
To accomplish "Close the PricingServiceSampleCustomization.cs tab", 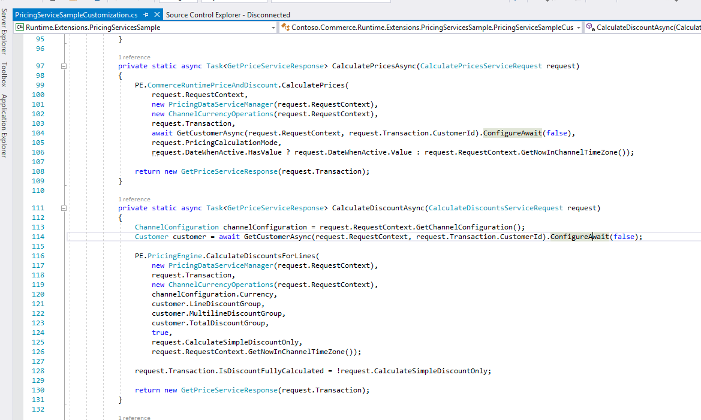I will (x=157, y=14).
